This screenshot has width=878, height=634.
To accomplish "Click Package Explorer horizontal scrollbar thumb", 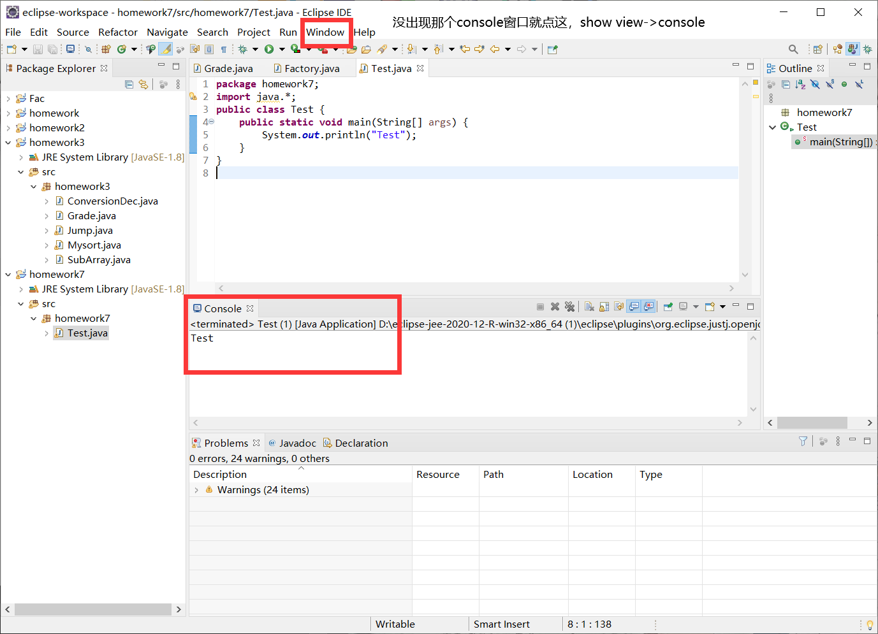I will 93,609.
